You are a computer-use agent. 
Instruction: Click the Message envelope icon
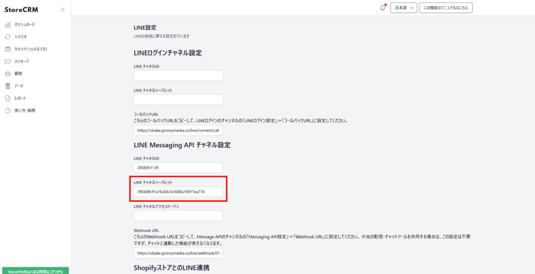click(x=8, y=61)
